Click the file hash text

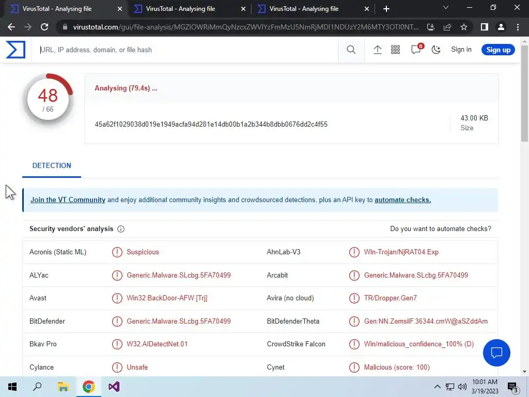tap(211, 124)
